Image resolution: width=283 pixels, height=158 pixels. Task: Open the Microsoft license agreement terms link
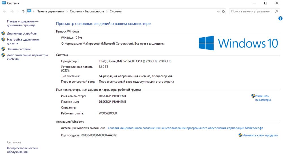[185, 128]
